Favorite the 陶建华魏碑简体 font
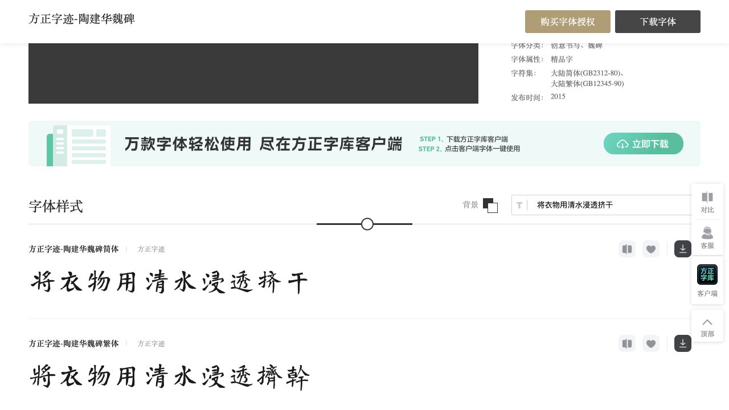729x410 pixels. click(x=651, y=249)
